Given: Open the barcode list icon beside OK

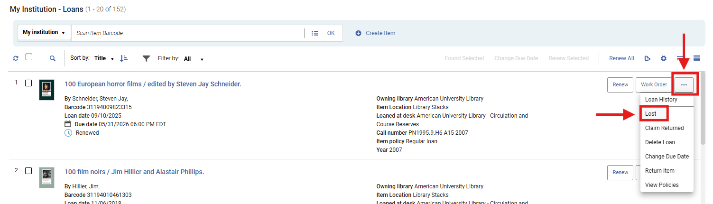Looking at the screenshot, I should 315,33.
